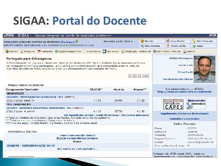Open Caixa Postal mailbox icon
The height and width of the screenshot is (166, 221).
point(168,41)
